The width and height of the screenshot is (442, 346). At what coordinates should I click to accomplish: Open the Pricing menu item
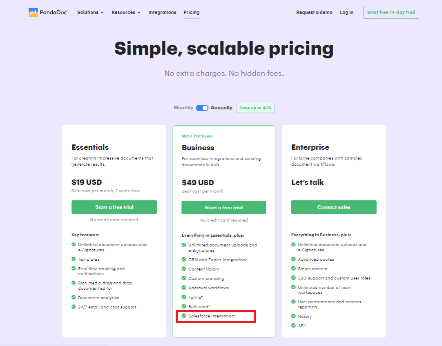pyautogui.click(x=192, y=12)
